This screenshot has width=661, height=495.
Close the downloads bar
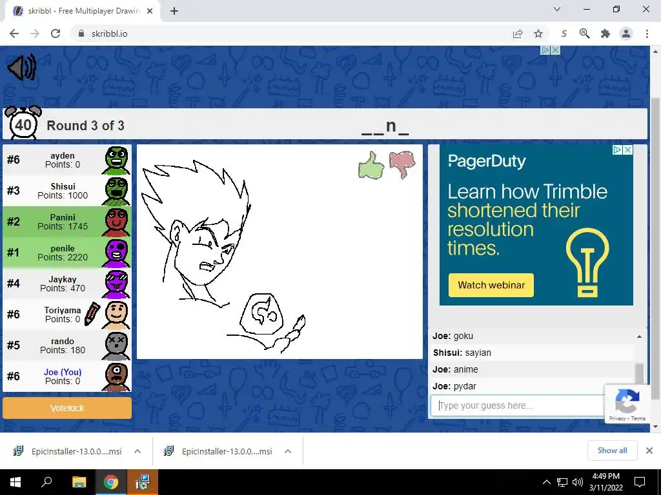[649, 451]
